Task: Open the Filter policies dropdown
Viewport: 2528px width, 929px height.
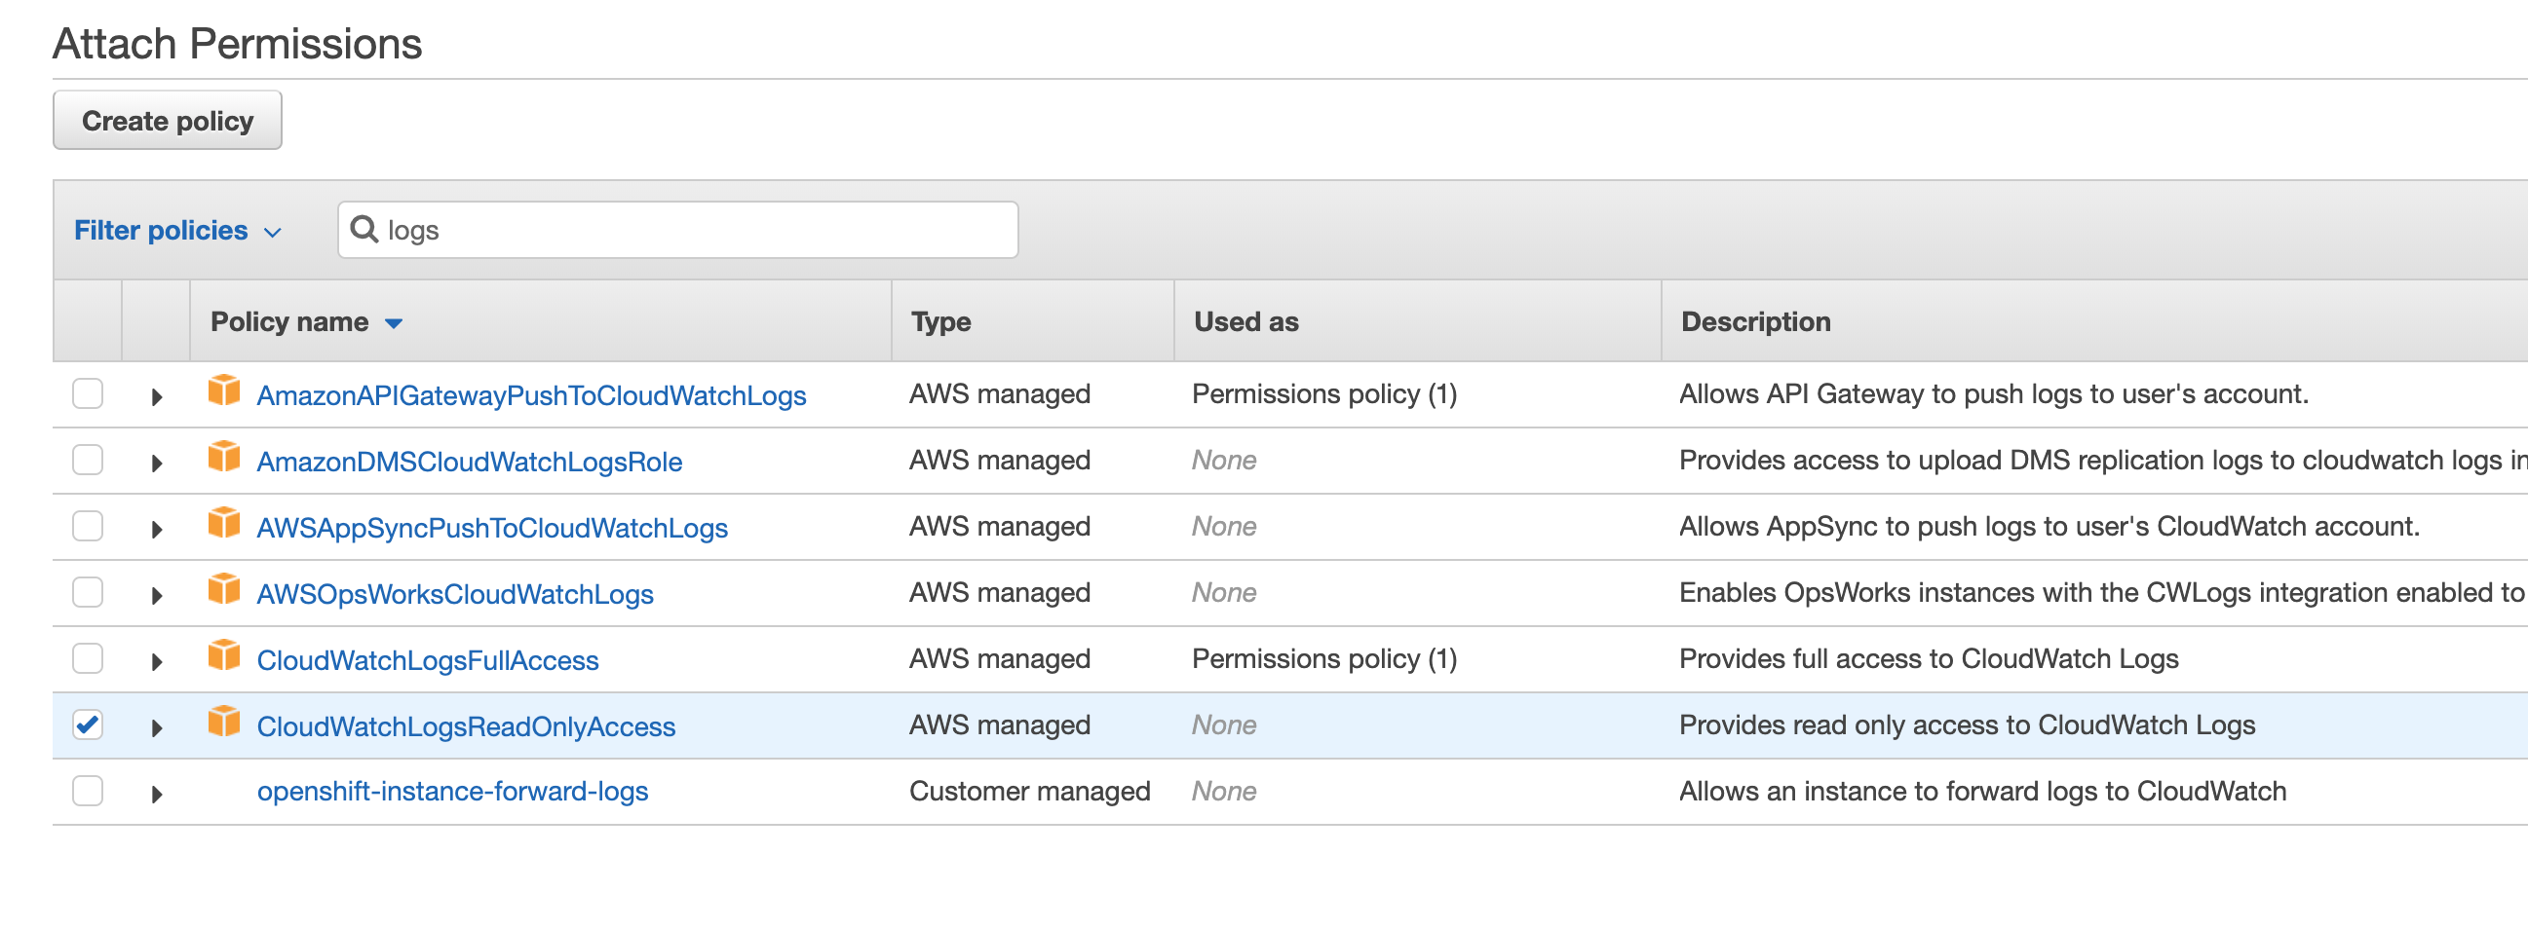Action: [x=177, y=231]
